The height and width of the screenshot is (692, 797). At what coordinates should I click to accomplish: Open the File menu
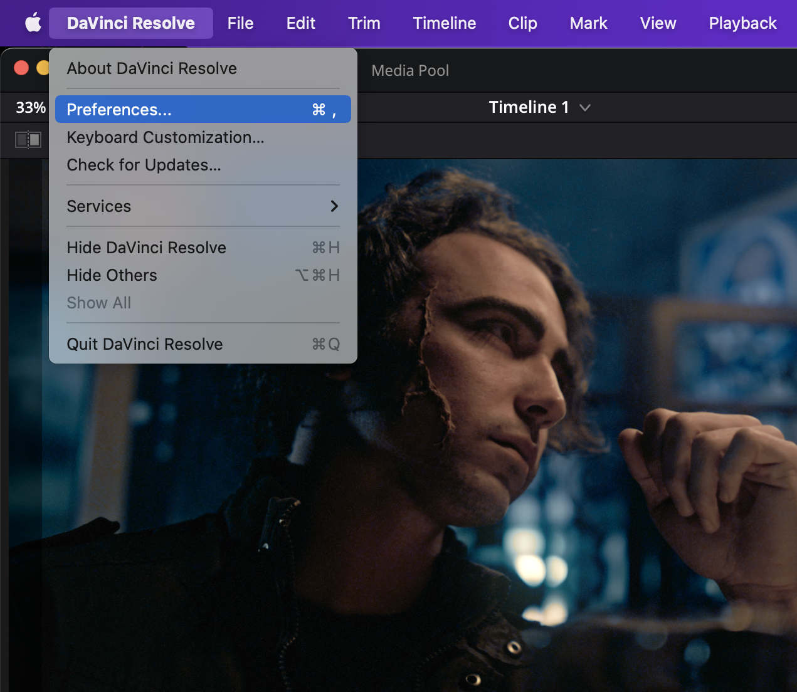tap(241, 23)
